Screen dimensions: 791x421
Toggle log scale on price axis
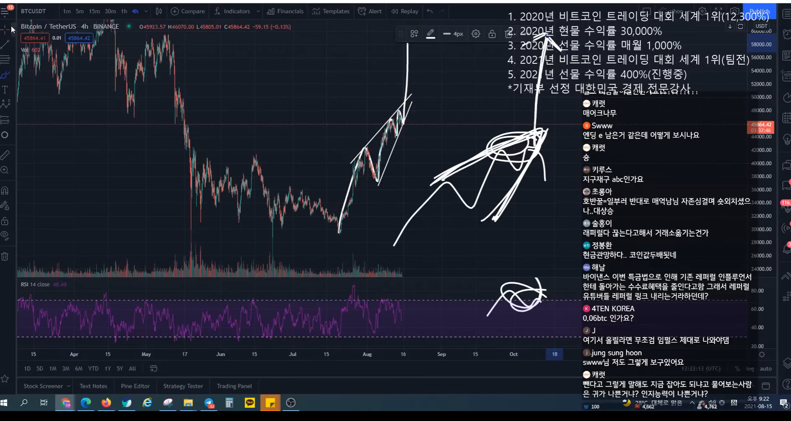[750, 369]
